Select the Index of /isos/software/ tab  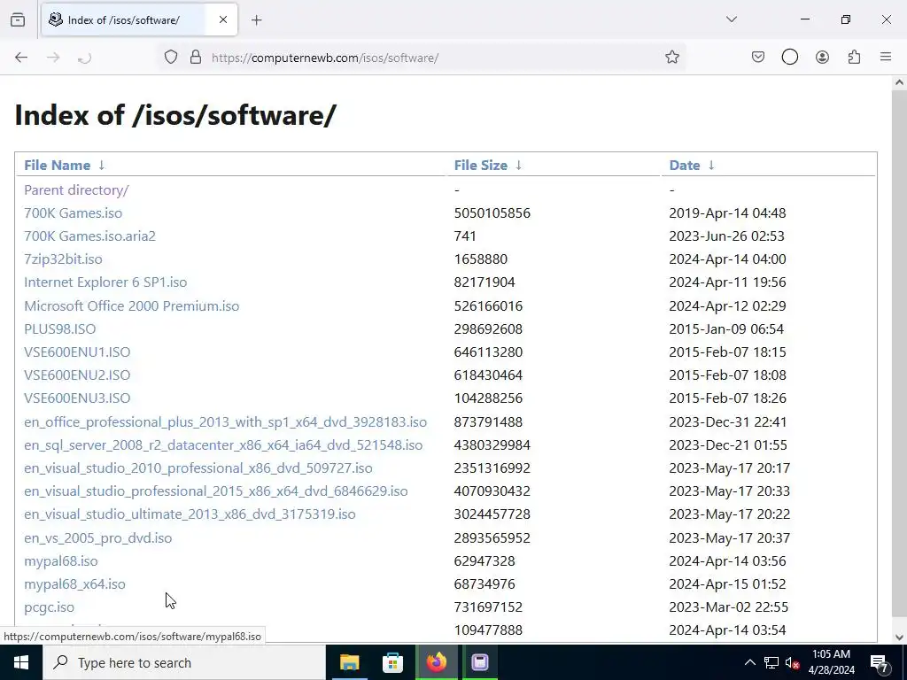pyautogui.click(x=139, y=19)
